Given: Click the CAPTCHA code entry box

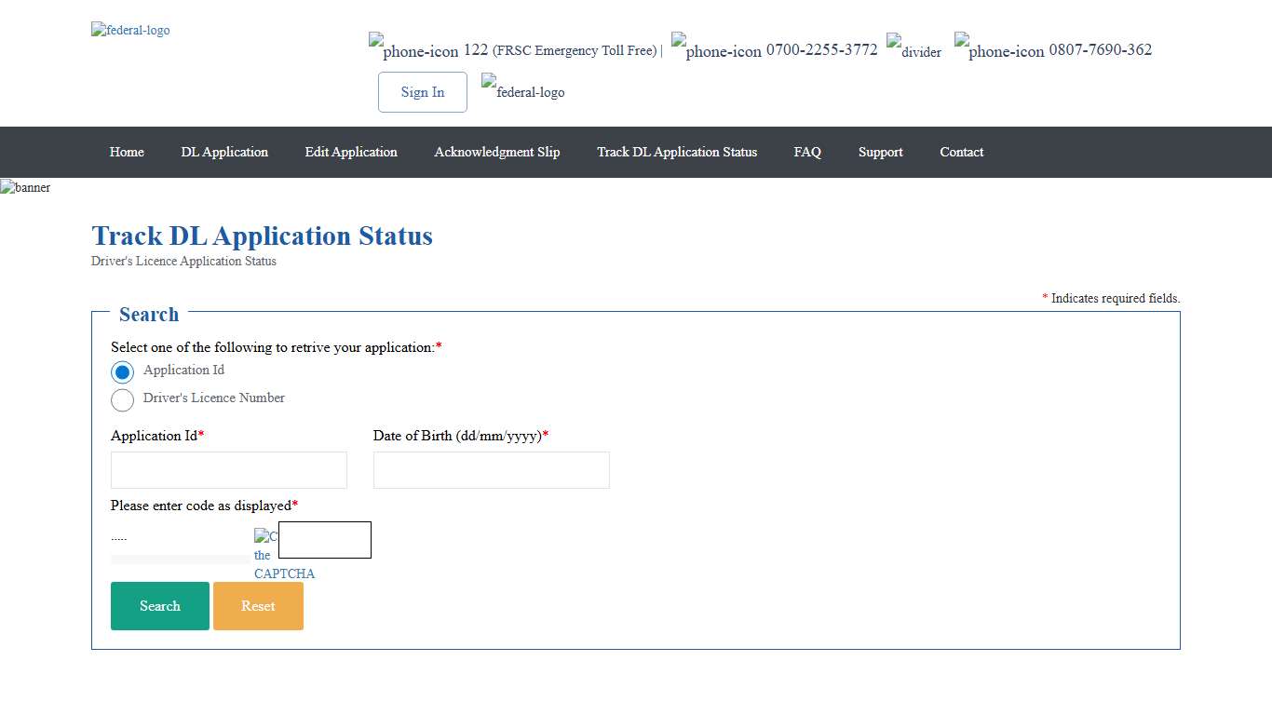Looking at the screenshot, I should (x=325, y=540).
